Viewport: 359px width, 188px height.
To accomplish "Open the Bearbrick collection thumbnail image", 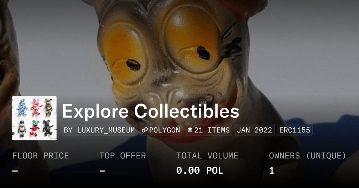I will pos(34,118).
